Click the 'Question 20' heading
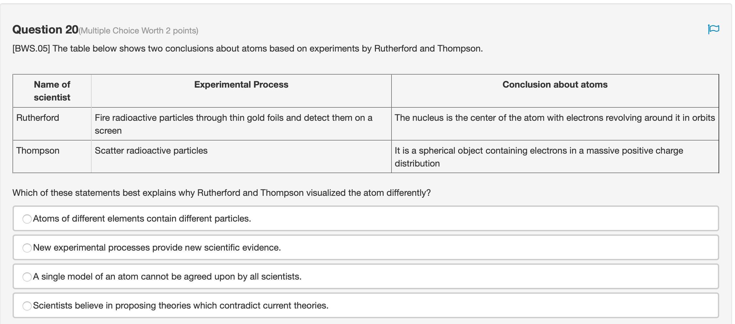Screen dimensions: 735x324 coord(45,30)
